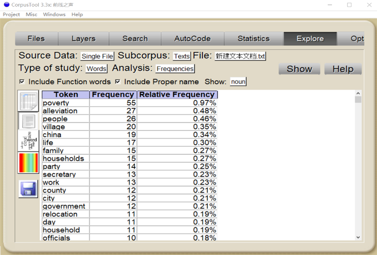Viewport: 377px width, 255px height.
Task: Open the Show 'noun' filter dropdown
Action: pyautogui.click(x=238, y=82)
